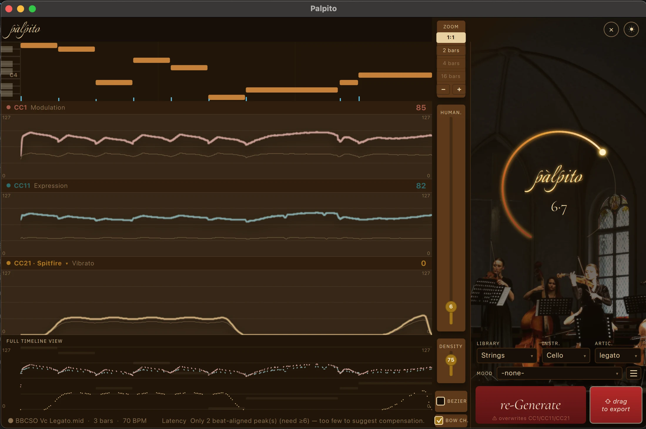The image size is (646, 429).
Task: Click the CC11 Expression teal dot
Action: coord(9,185)
